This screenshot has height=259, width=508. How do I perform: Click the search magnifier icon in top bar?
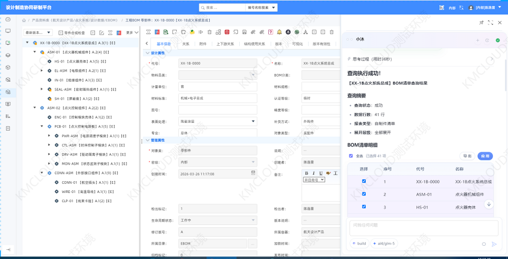pyautogui.click(x=203, y=8)
